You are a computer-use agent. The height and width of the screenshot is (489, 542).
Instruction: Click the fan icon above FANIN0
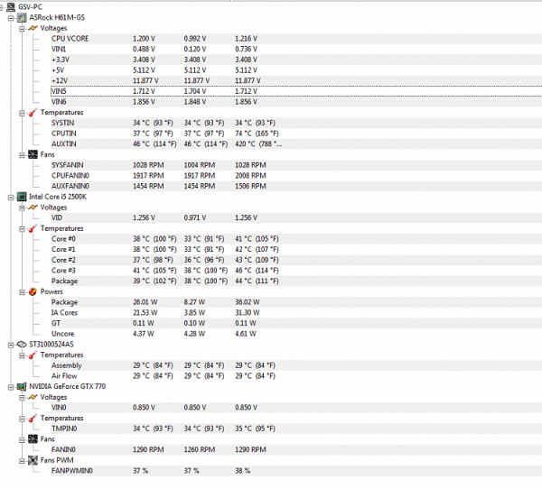coord(33,438)
